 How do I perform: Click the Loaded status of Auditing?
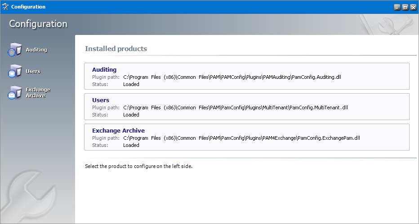pos(131,84)
